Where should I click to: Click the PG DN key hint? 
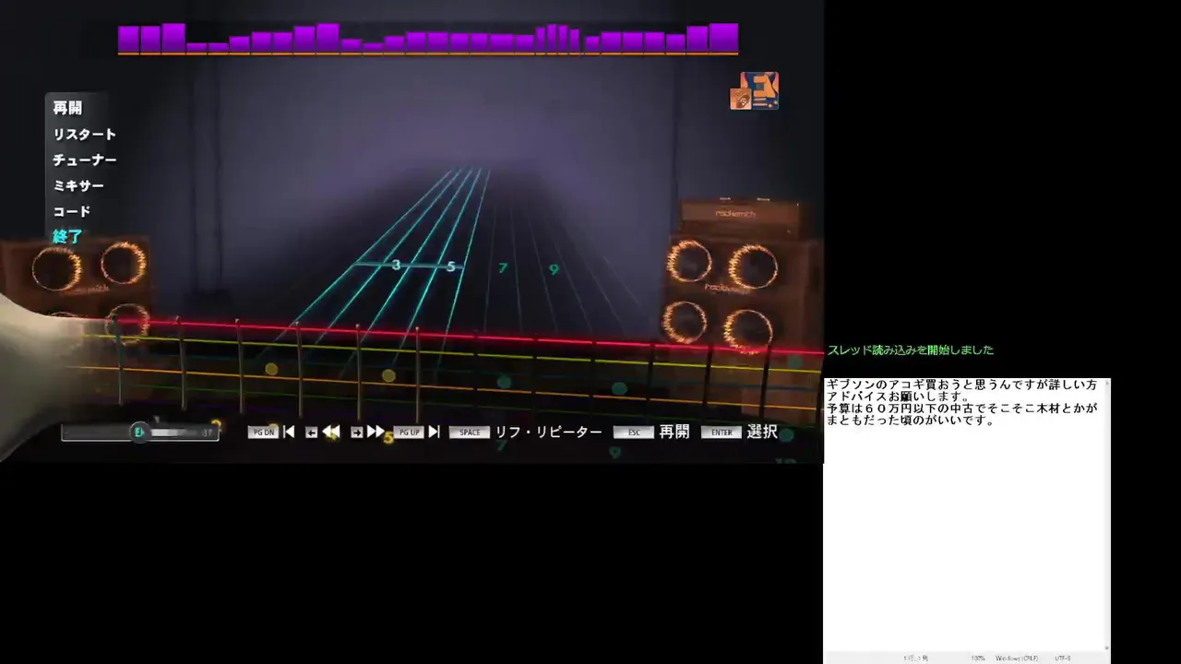pos(263,433)
